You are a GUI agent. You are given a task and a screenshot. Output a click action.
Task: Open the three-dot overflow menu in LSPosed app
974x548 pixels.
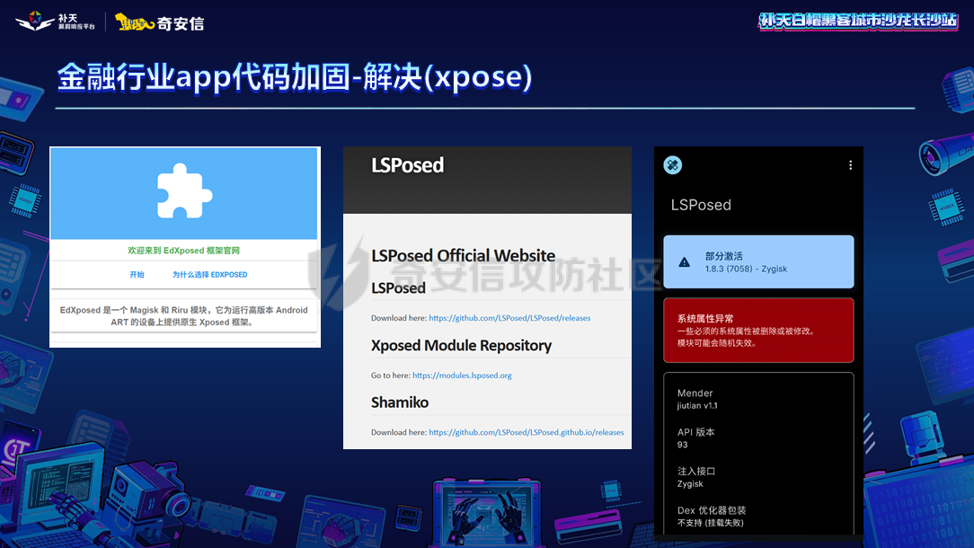click(850, 165)
